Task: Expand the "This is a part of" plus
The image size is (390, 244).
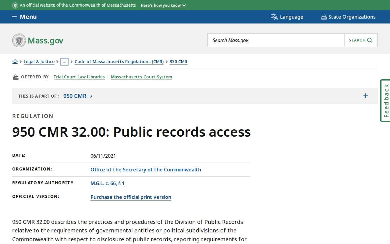Action: coord(366,96)
